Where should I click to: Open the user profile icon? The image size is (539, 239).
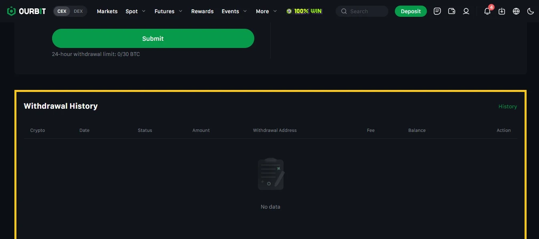click(466, 11)
